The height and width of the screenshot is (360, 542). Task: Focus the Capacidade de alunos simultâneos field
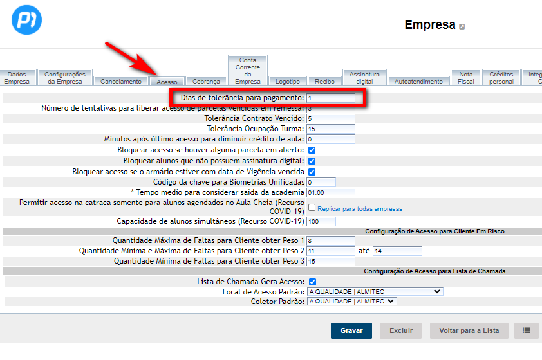click(321, 221)
